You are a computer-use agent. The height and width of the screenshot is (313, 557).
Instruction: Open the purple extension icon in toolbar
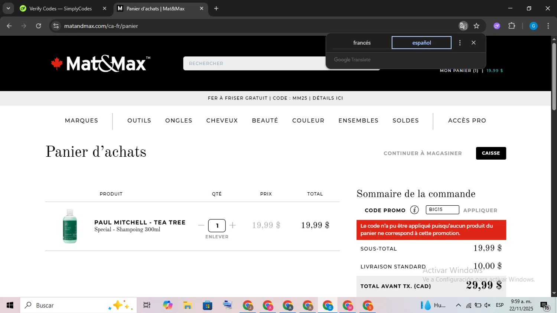[497, 26]
